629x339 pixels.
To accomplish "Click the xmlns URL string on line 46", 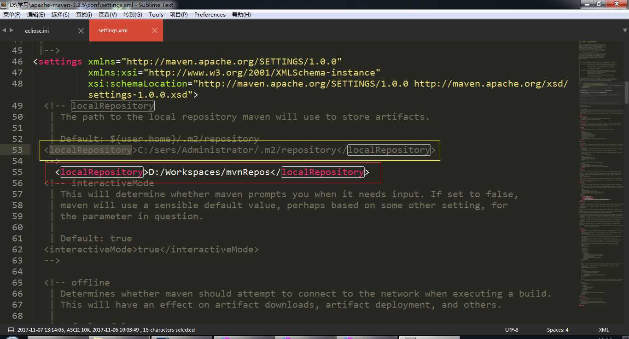I will click(232, 62).
